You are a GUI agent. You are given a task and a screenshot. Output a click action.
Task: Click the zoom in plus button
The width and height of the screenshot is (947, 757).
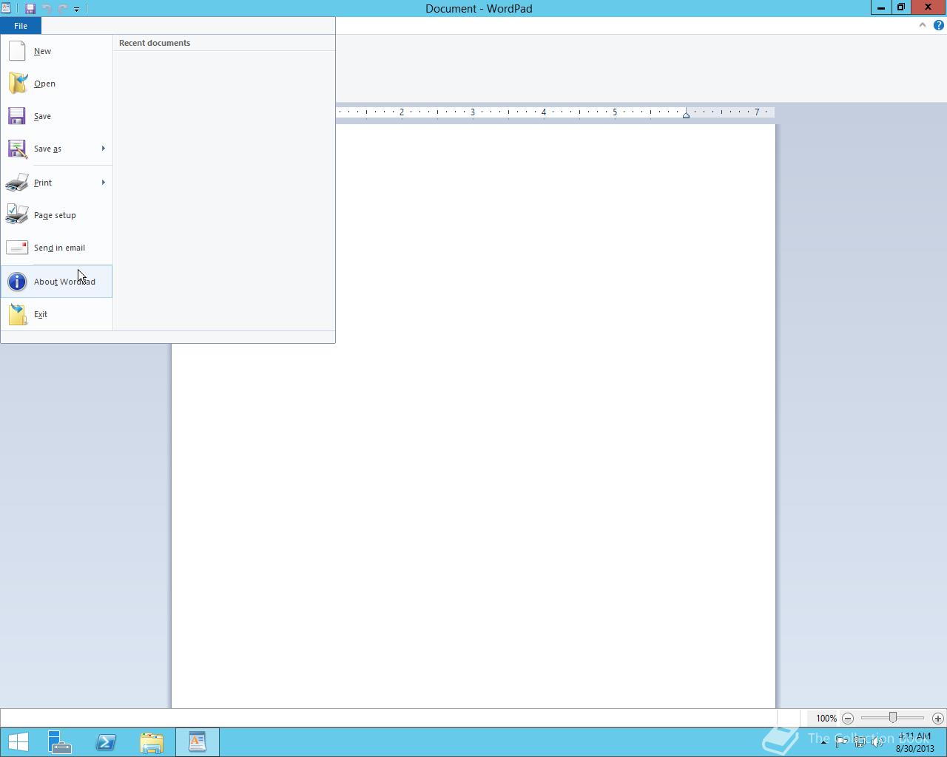pyautogui.click(x=938, y=719)
